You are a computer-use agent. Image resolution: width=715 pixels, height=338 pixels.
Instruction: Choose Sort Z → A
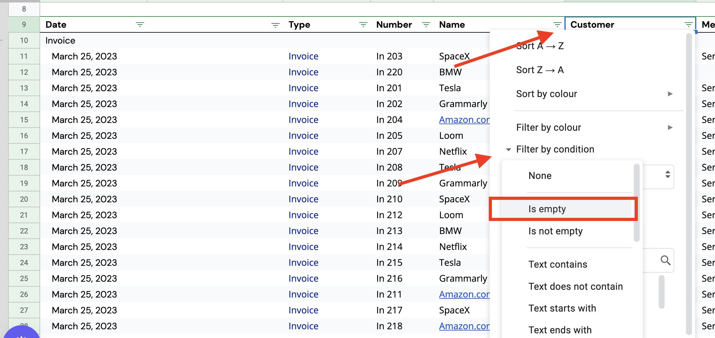click(x=540, y=70)
